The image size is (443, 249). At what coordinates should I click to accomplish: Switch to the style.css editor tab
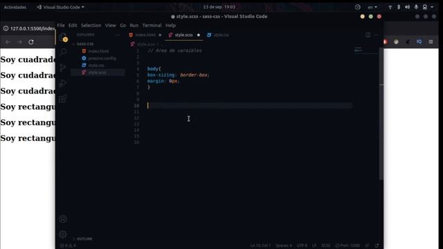point(218,35)
